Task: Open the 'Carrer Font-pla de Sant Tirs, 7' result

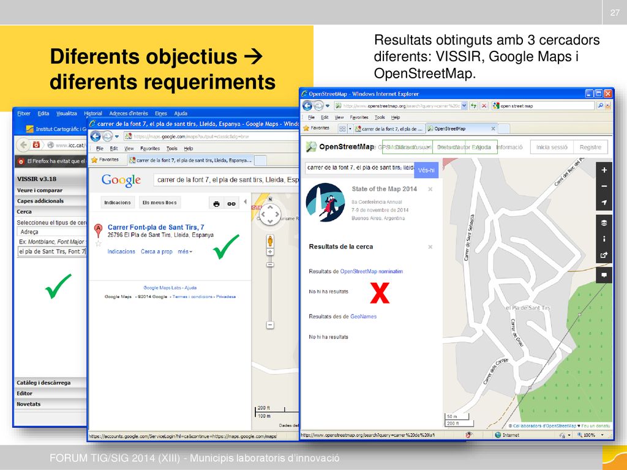Action: 156,227
